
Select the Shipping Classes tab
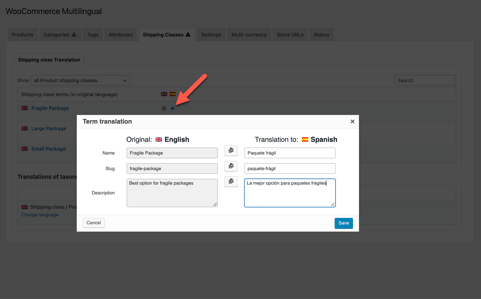167,35
